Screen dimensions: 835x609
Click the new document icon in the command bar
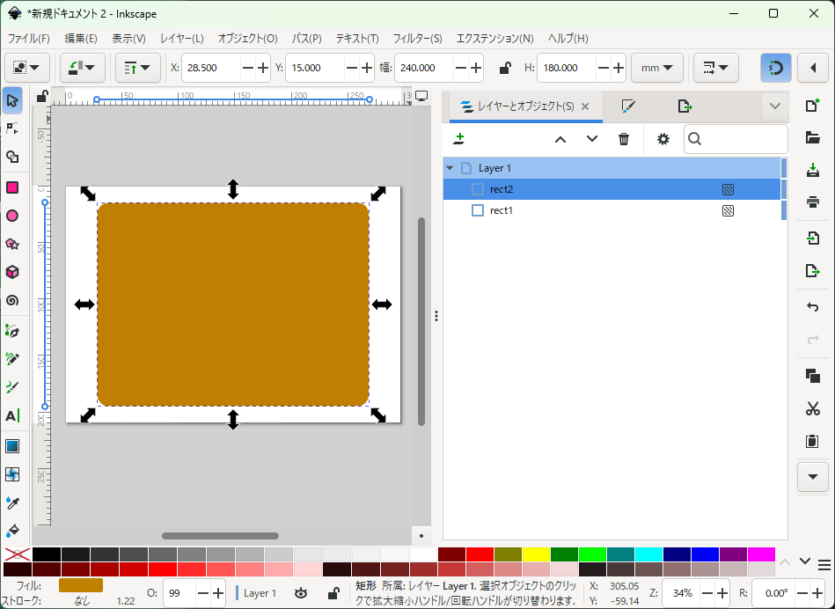(813, 106)
